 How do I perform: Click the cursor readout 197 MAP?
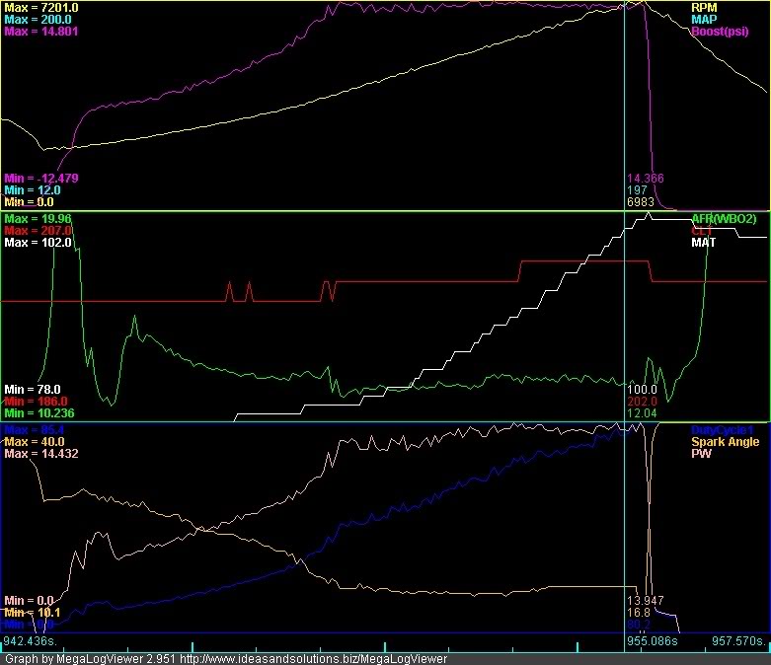[637, 190]
